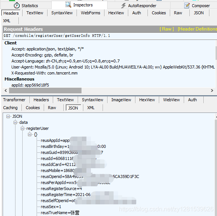Select the X-Requested-With header line
The height and width of the screenshot is (216, 217).
(x=45, y=73)
